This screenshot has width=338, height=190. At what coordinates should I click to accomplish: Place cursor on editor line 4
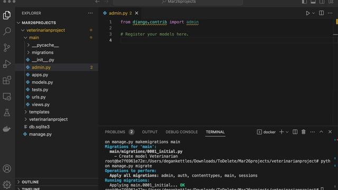[x=227, y=40]
